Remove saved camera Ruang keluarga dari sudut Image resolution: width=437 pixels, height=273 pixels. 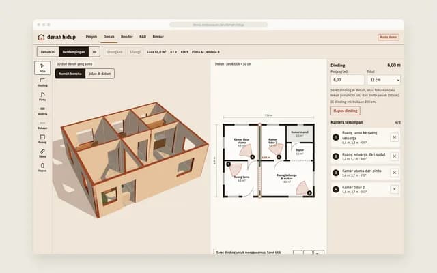point(395,156)
